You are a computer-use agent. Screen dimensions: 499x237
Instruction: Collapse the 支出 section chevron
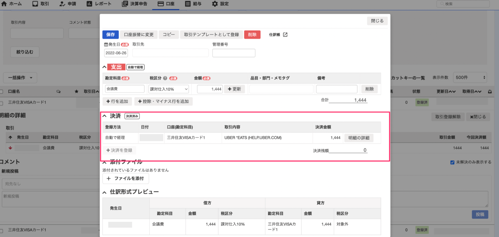[x=104, y=67]
